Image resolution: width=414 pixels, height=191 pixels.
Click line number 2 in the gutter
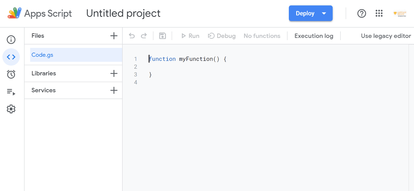(135, 67)
